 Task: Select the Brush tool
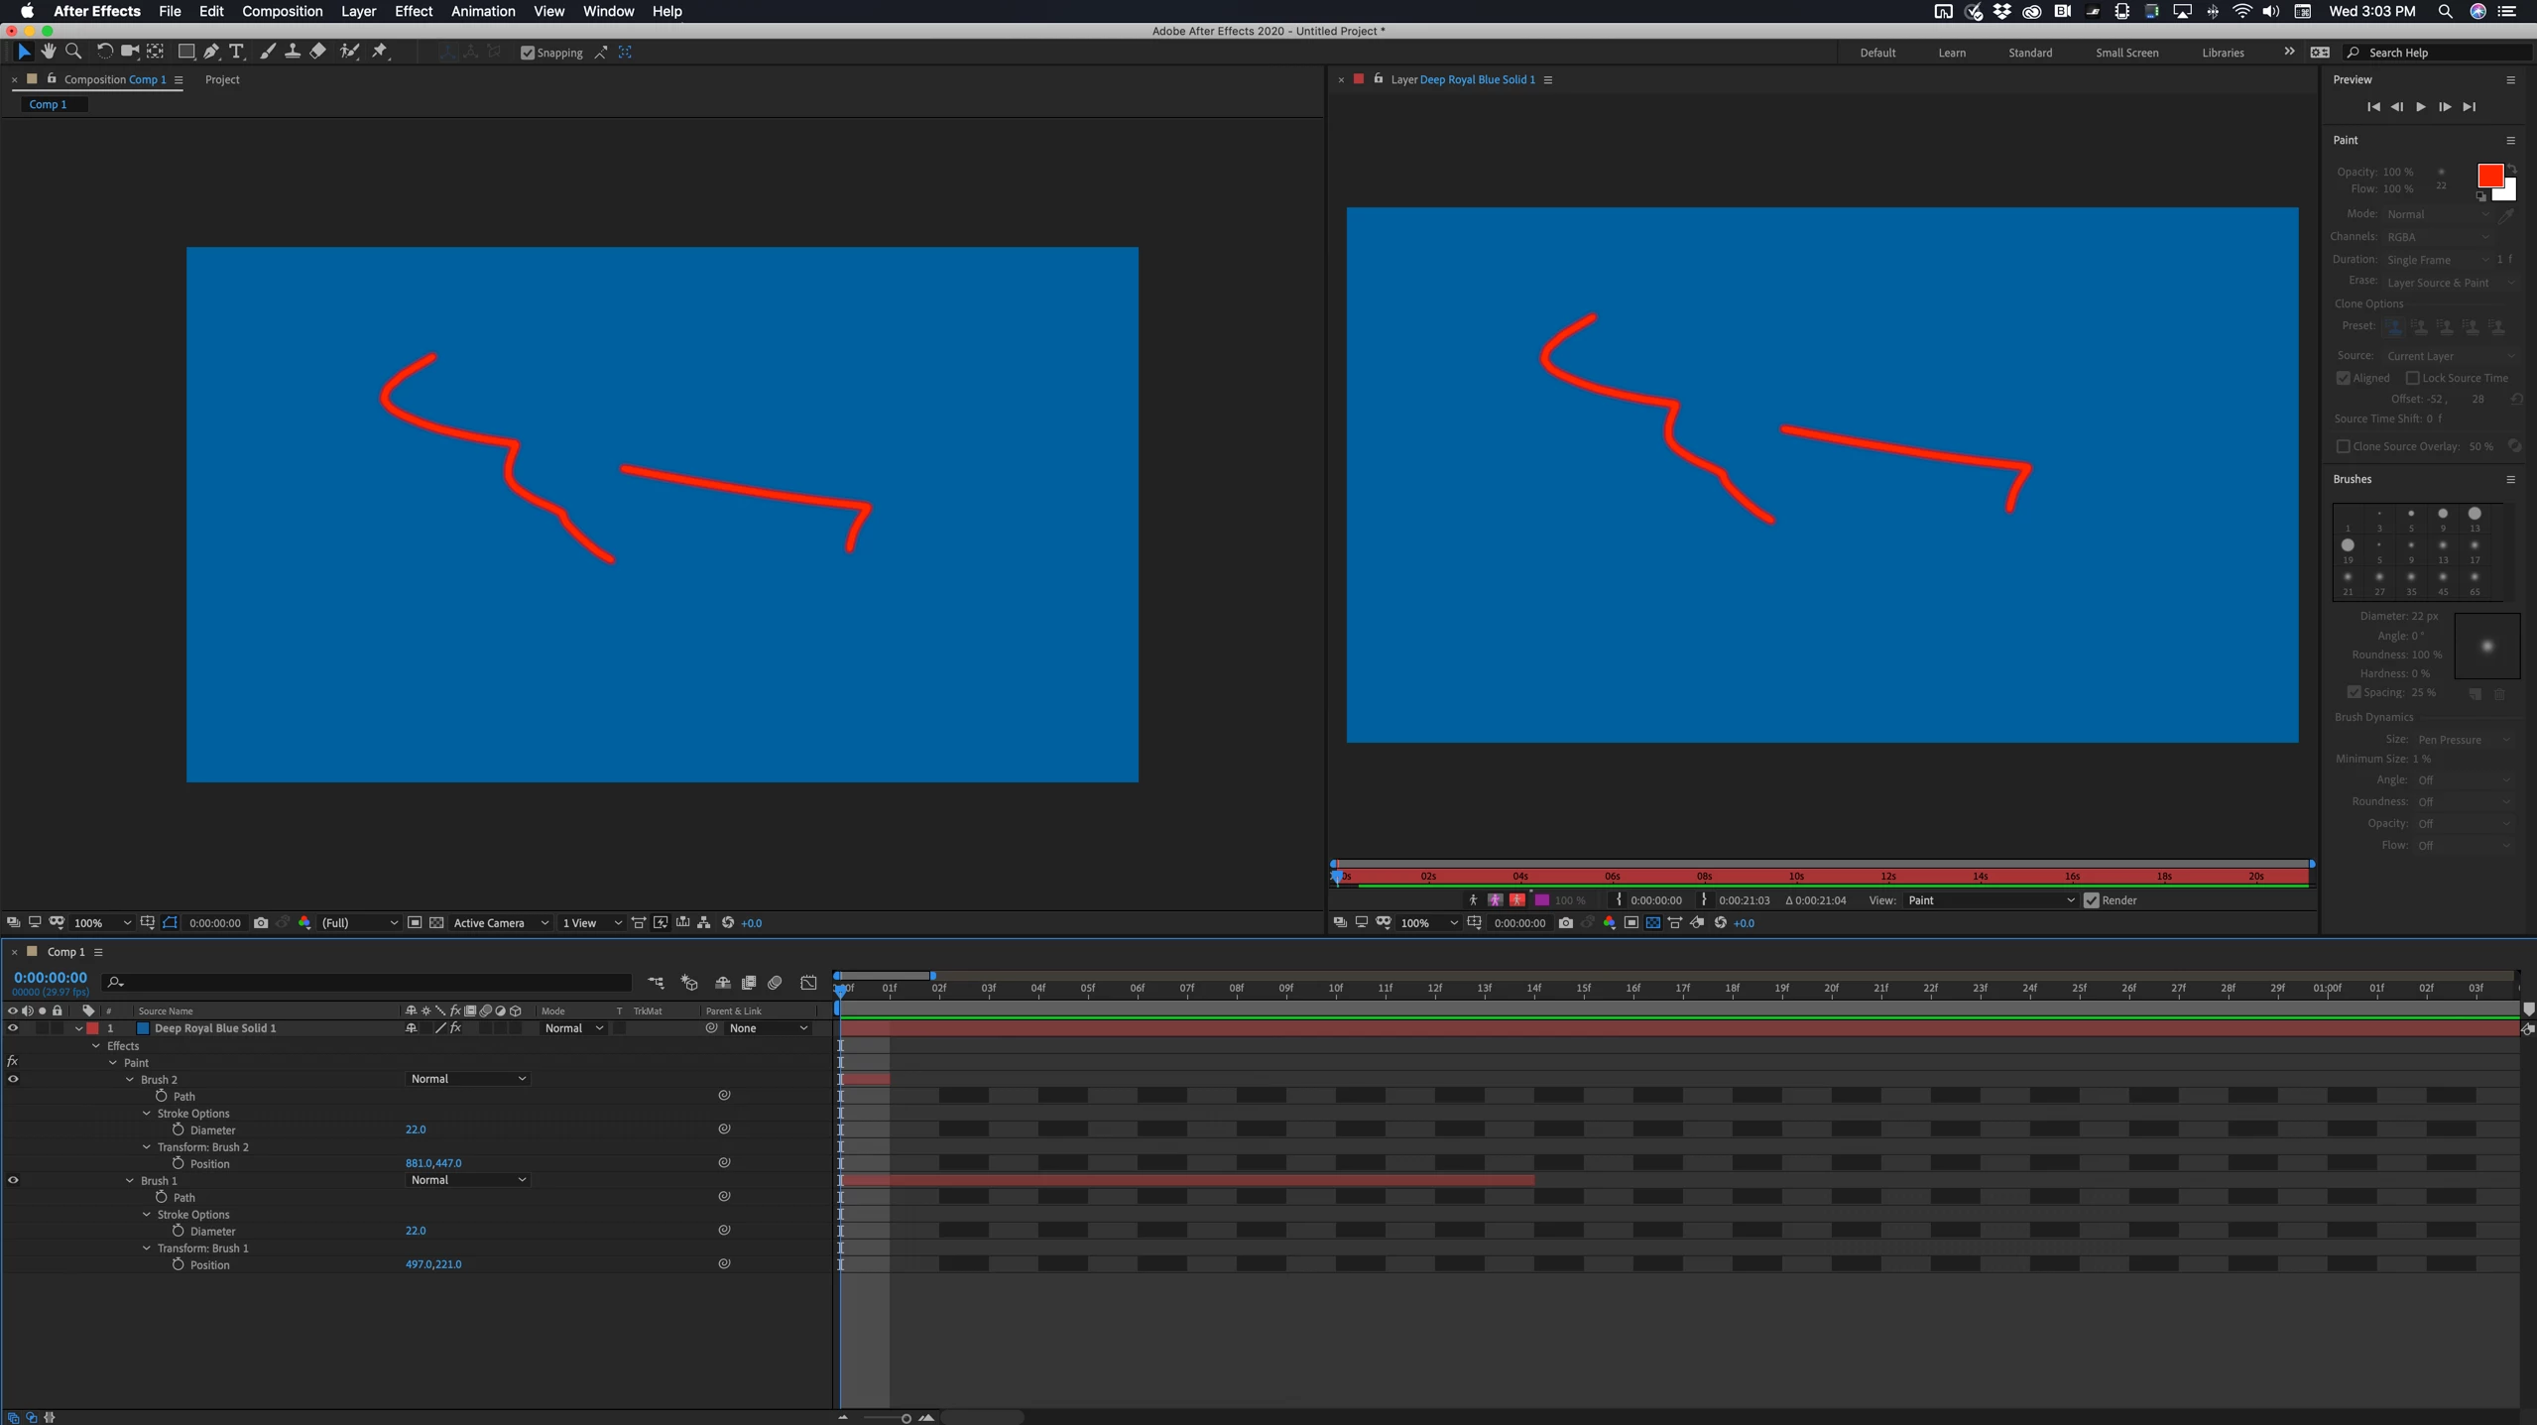coord(268,52)
